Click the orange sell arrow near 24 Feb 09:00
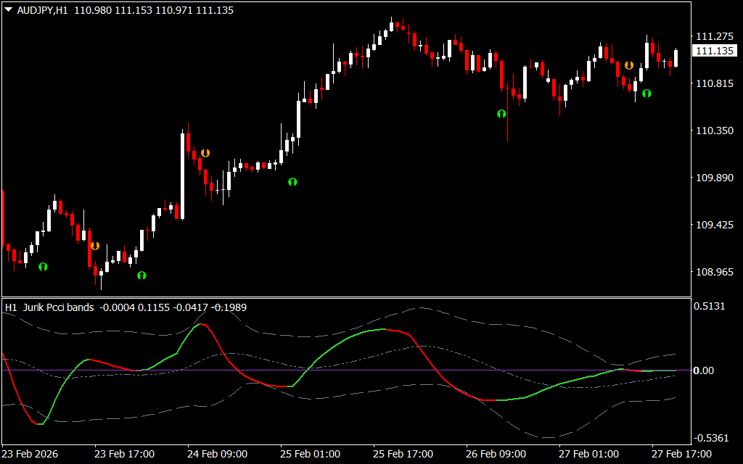Viewport: 743px width, 464px height. [x=205, y=153]
